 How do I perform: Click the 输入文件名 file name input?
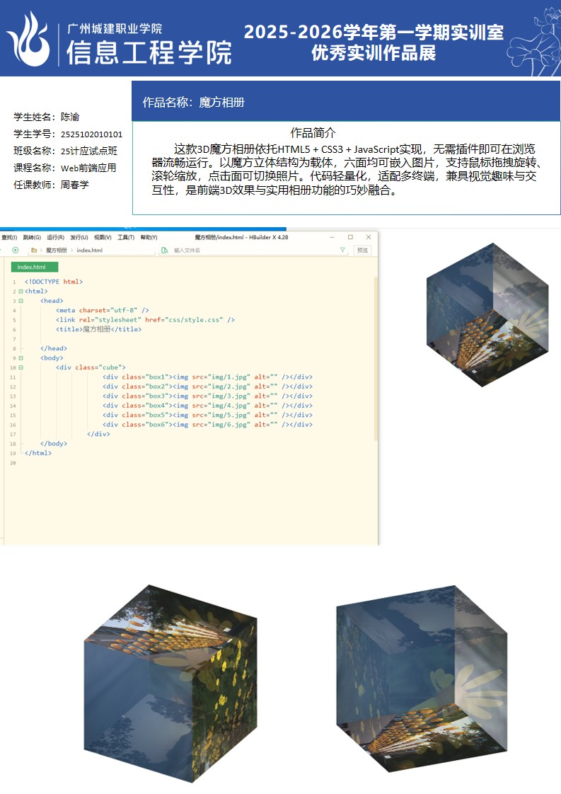212,250
